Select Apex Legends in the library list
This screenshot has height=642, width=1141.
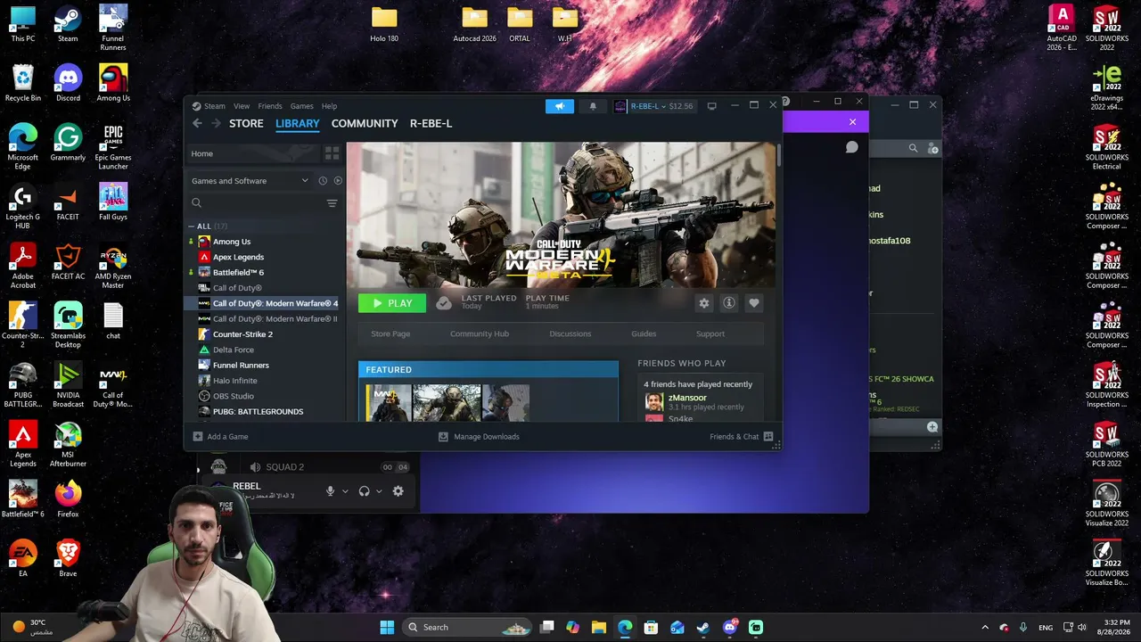tap(238, 257)
